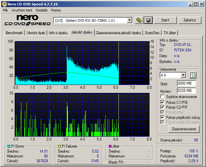Image resolution: width=206 pixels, height=167 pixels.
Task: Switch to Zaawansowana jakość dysku tab
Action: click(x=118, y=33)
